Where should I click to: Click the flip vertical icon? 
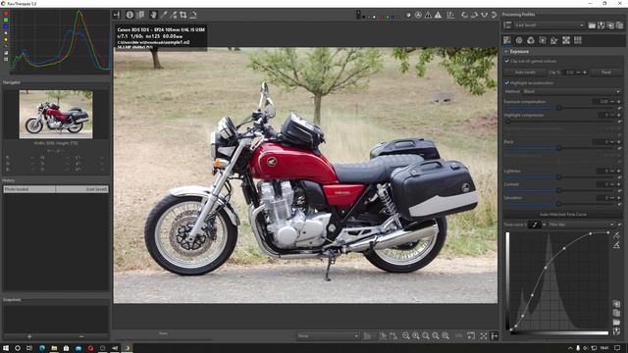(x=495, y=15)
